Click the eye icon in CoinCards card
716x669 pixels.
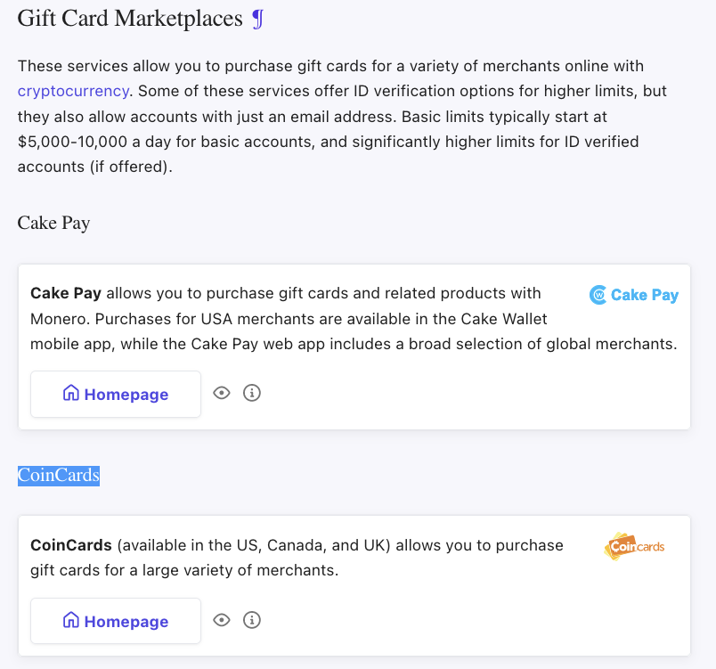click(222, 620)
